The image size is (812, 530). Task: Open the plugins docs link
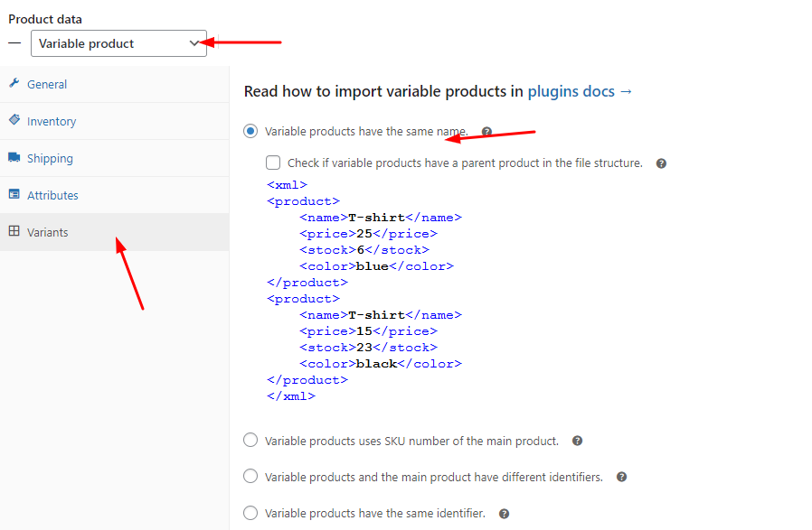(580, 91)
